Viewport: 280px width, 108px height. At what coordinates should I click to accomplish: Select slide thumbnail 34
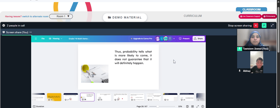[x=187, y=97]
